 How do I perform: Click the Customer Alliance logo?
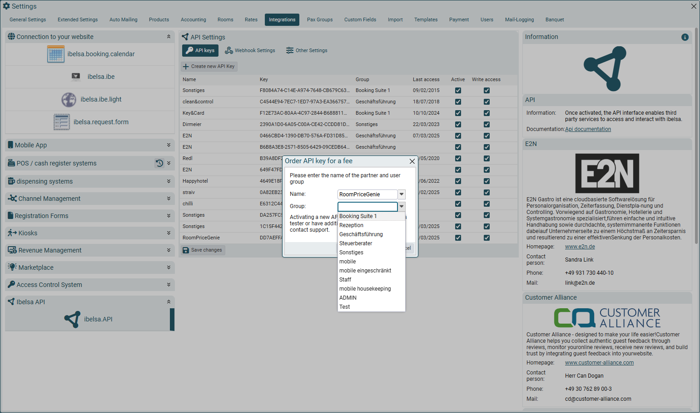pyautogui.click(x=607, y=318)
